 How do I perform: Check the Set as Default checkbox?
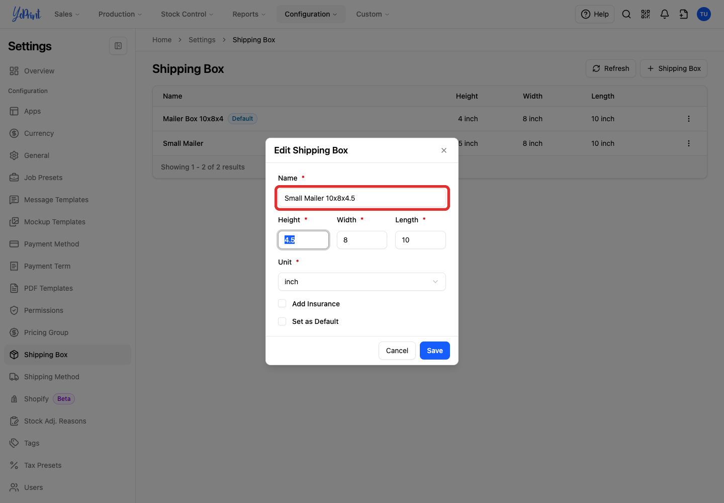(x=282, y=321)
